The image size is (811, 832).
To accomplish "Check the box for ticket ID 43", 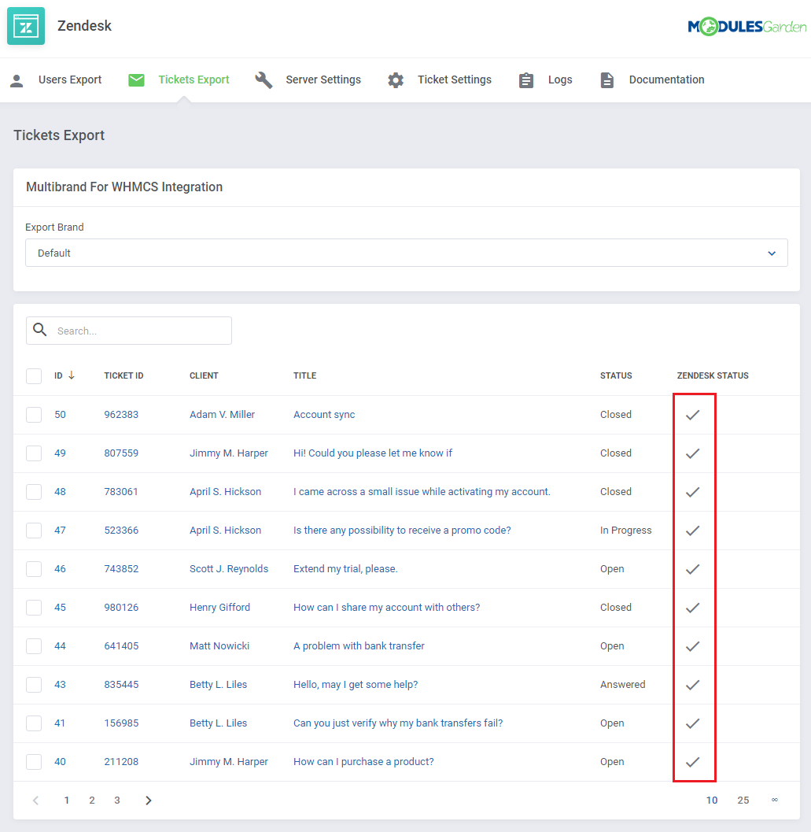I will coord(34,685).
